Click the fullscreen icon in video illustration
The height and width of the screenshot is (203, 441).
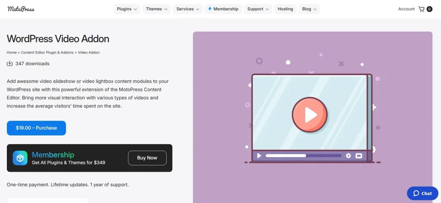point(359,156)
